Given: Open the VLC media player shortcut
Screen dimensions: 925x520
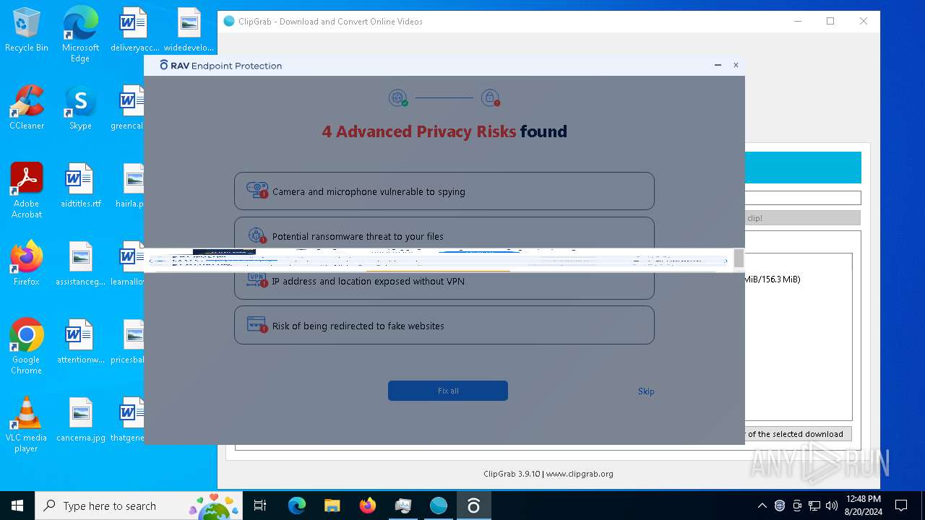Looking at the screenshot, I should click(27, 425).
